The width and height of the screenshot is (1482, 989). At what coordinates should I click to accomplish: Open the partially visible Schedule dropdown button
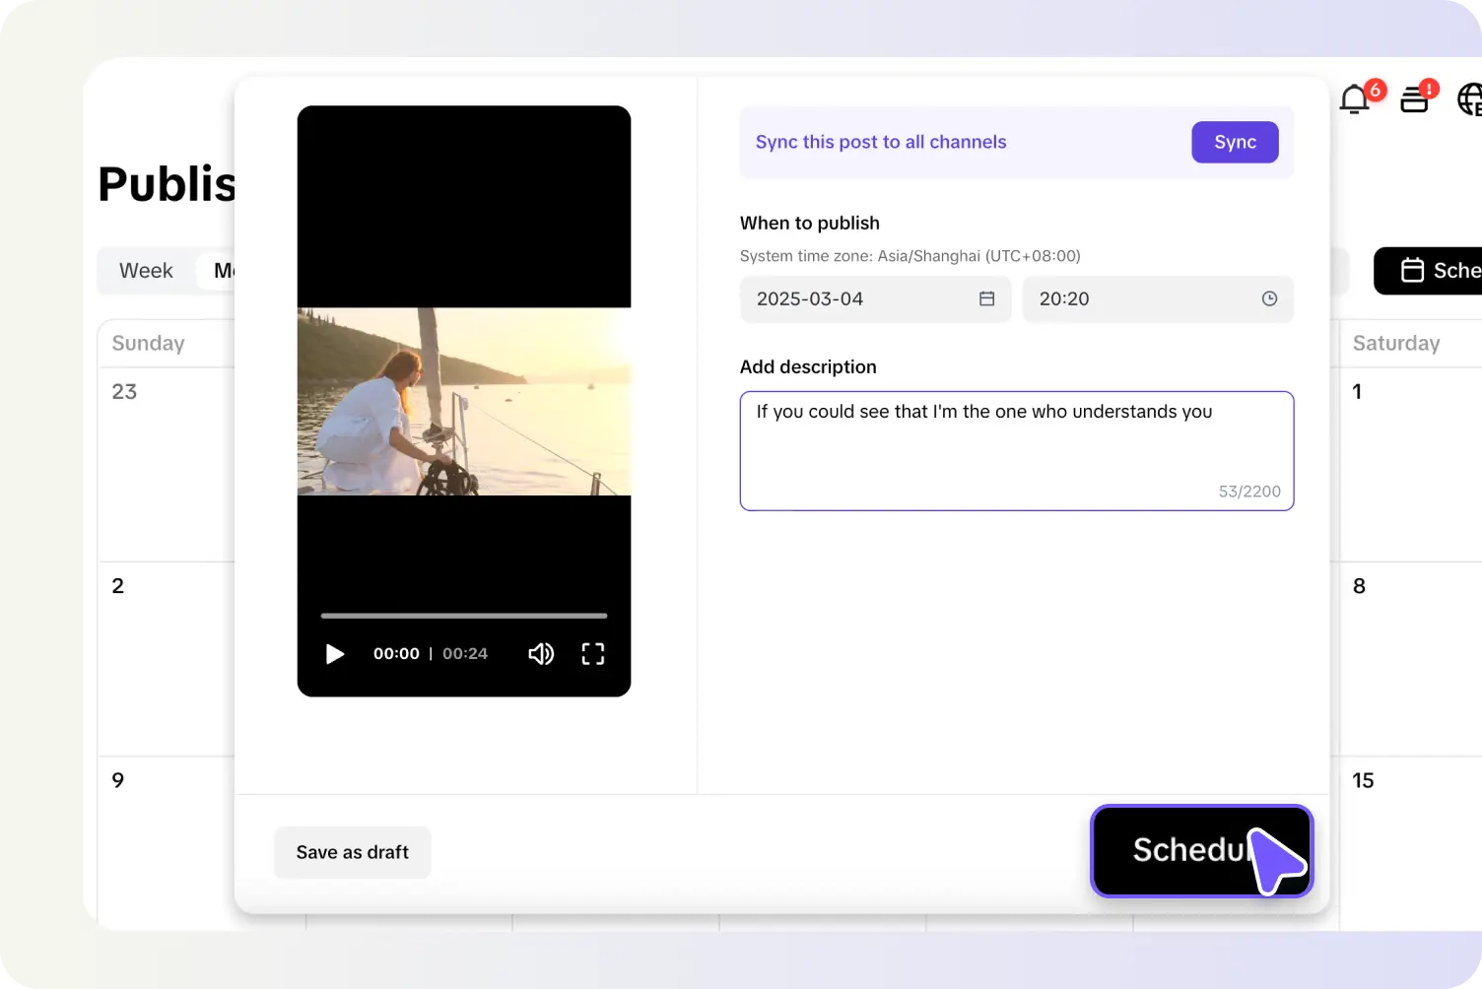click(1439, 270)
